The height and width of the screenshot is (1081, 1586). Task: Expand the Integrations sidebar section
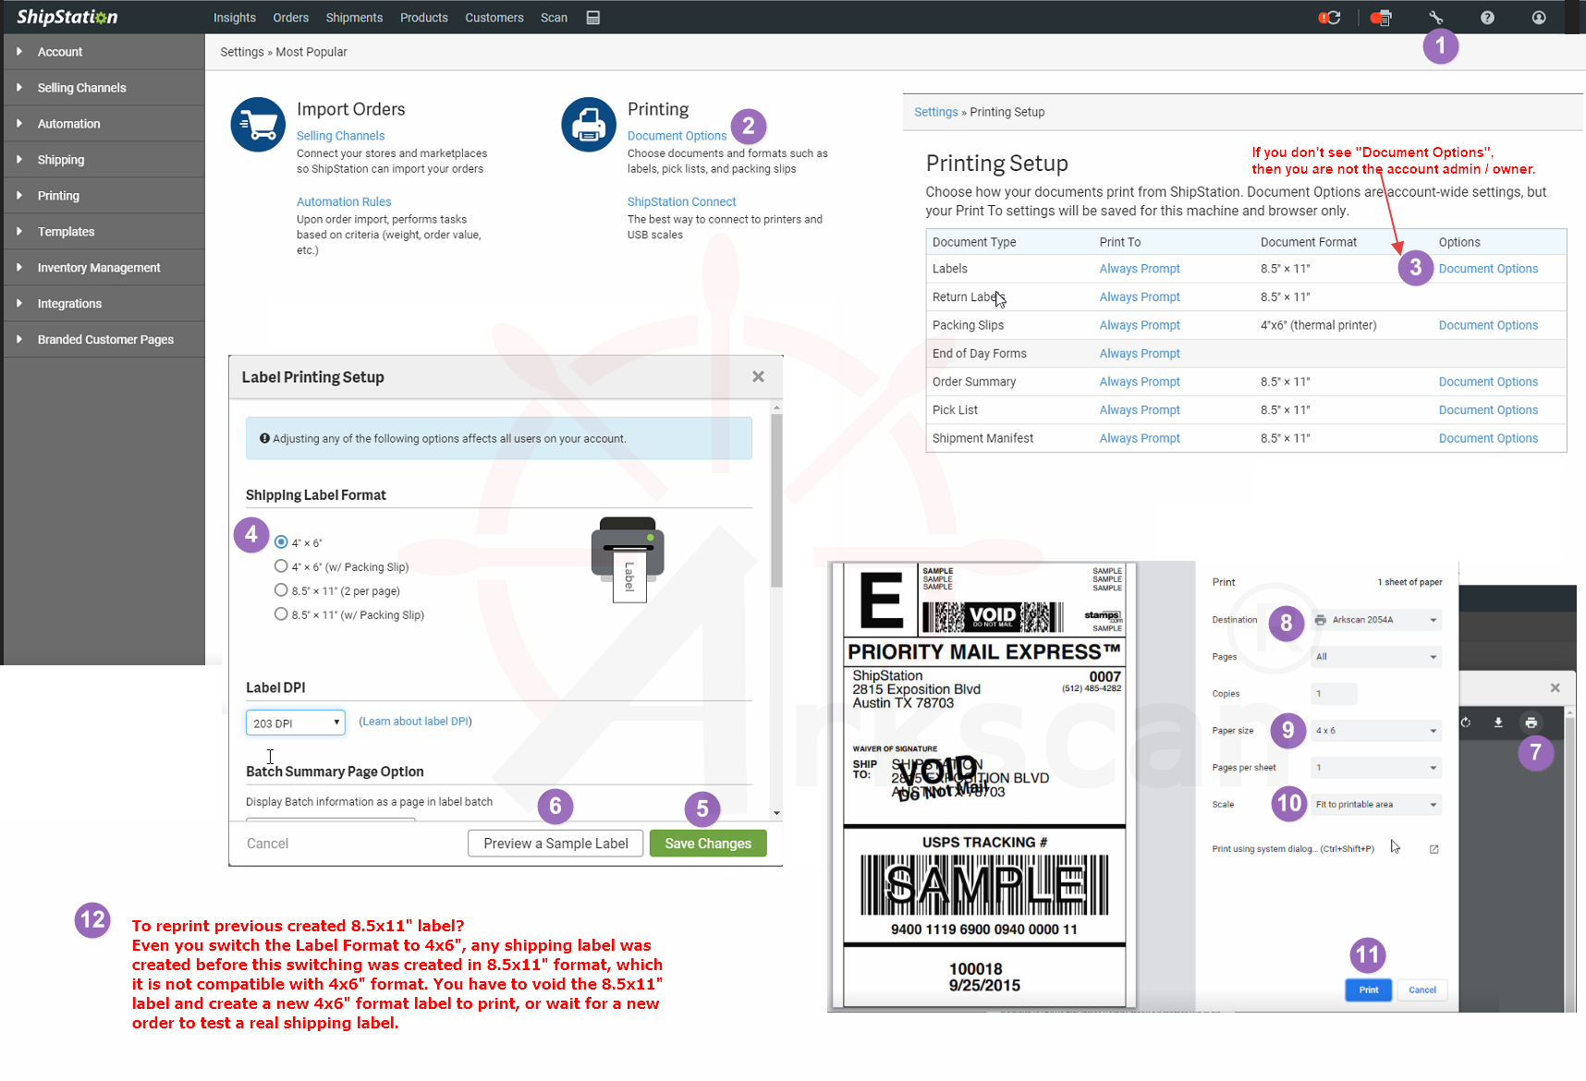(104, 304)
